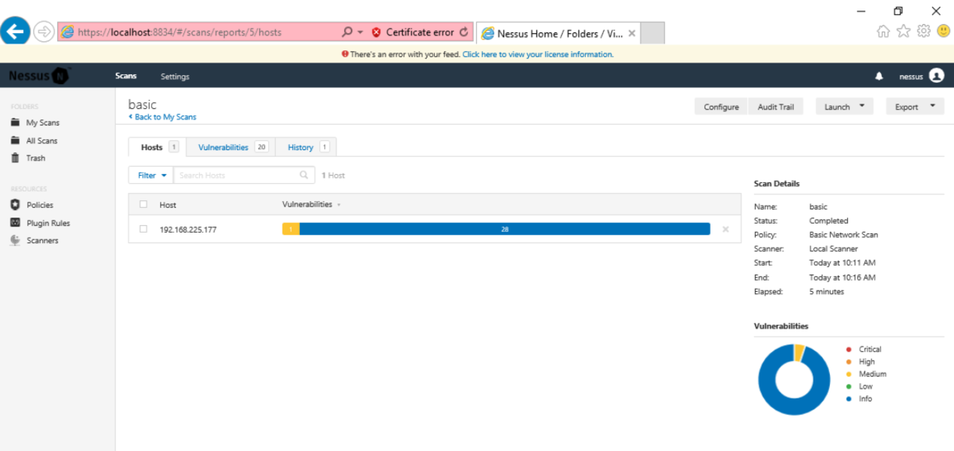Viewport: 954px width, 451px height.
Task: Click the Info legend label
Action: (x=865, y=398)
